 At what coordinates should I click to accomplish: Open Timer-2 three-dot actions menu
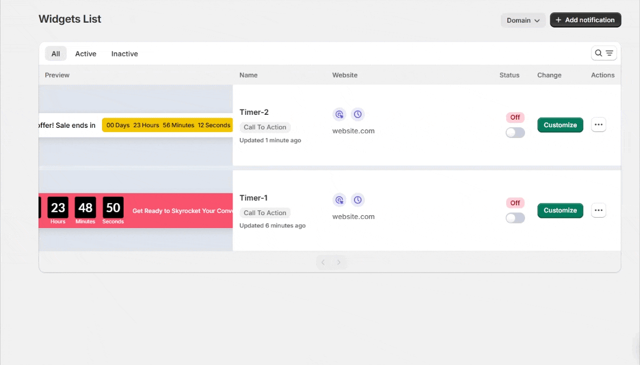(598, 125)
